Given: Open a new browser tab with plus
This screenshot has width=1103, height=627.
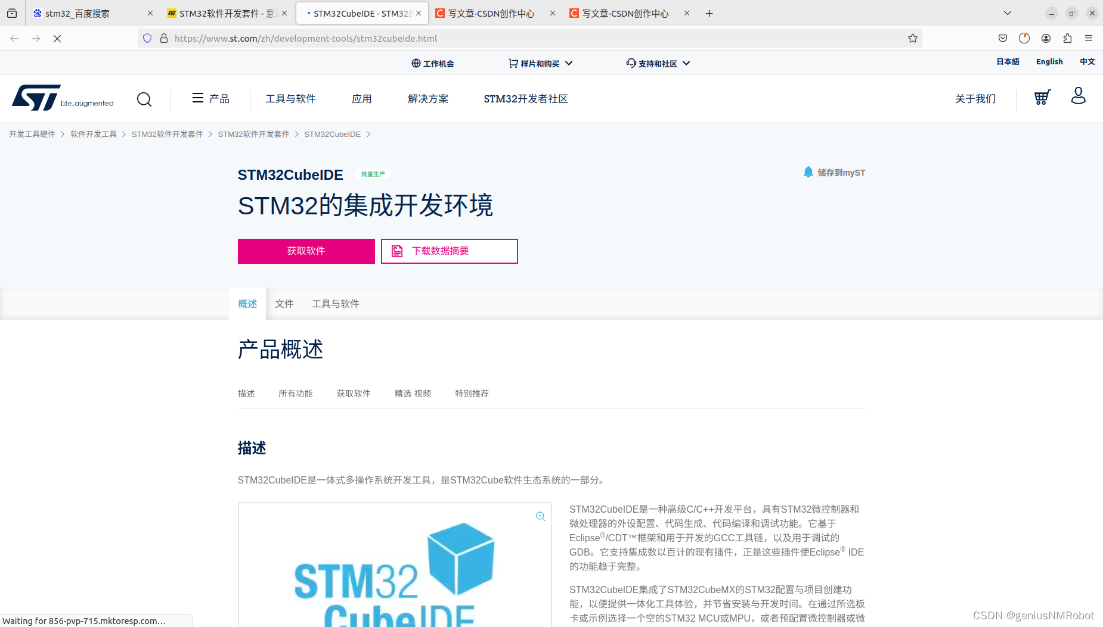Looking at the screenshot, I should 709,13.
